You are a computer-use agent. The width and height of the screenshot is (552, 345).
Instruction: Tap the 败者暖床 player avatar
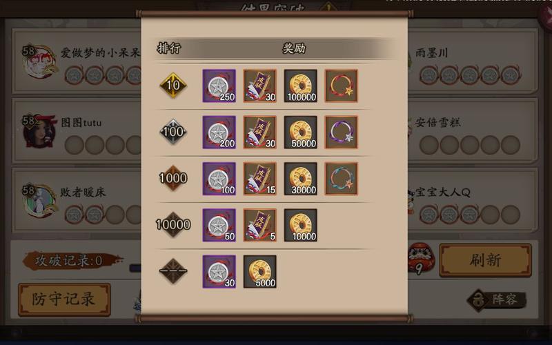(x=39, y=201)
